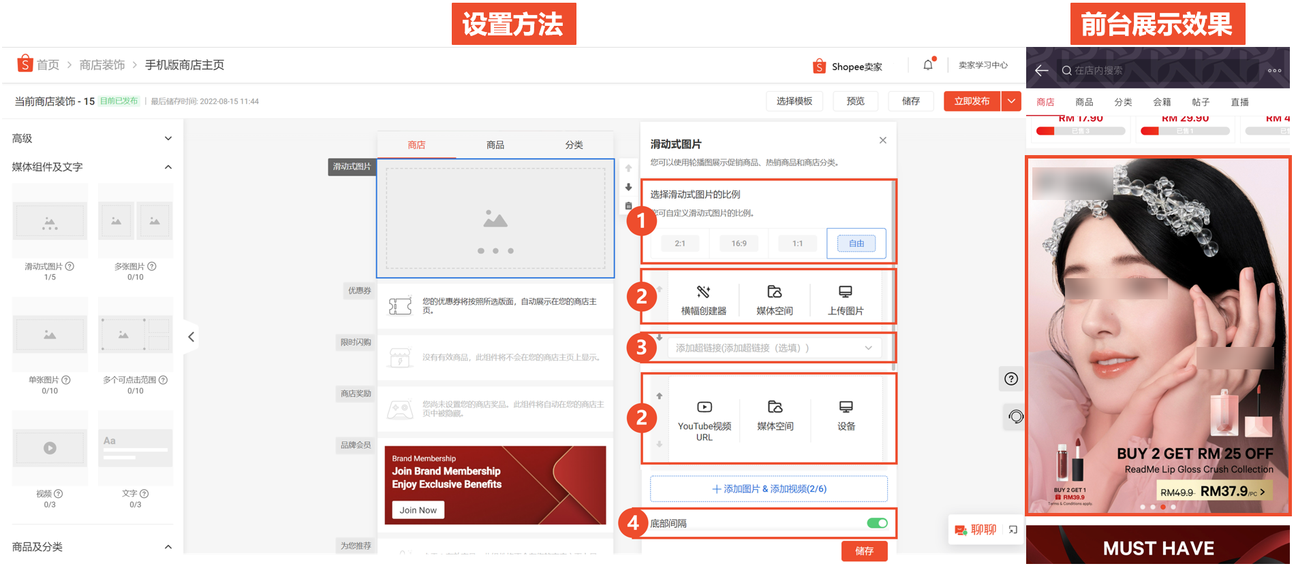Choose 设备 device upload option
This screenshot has height=566, width=1296.
(x=846, y=416)
